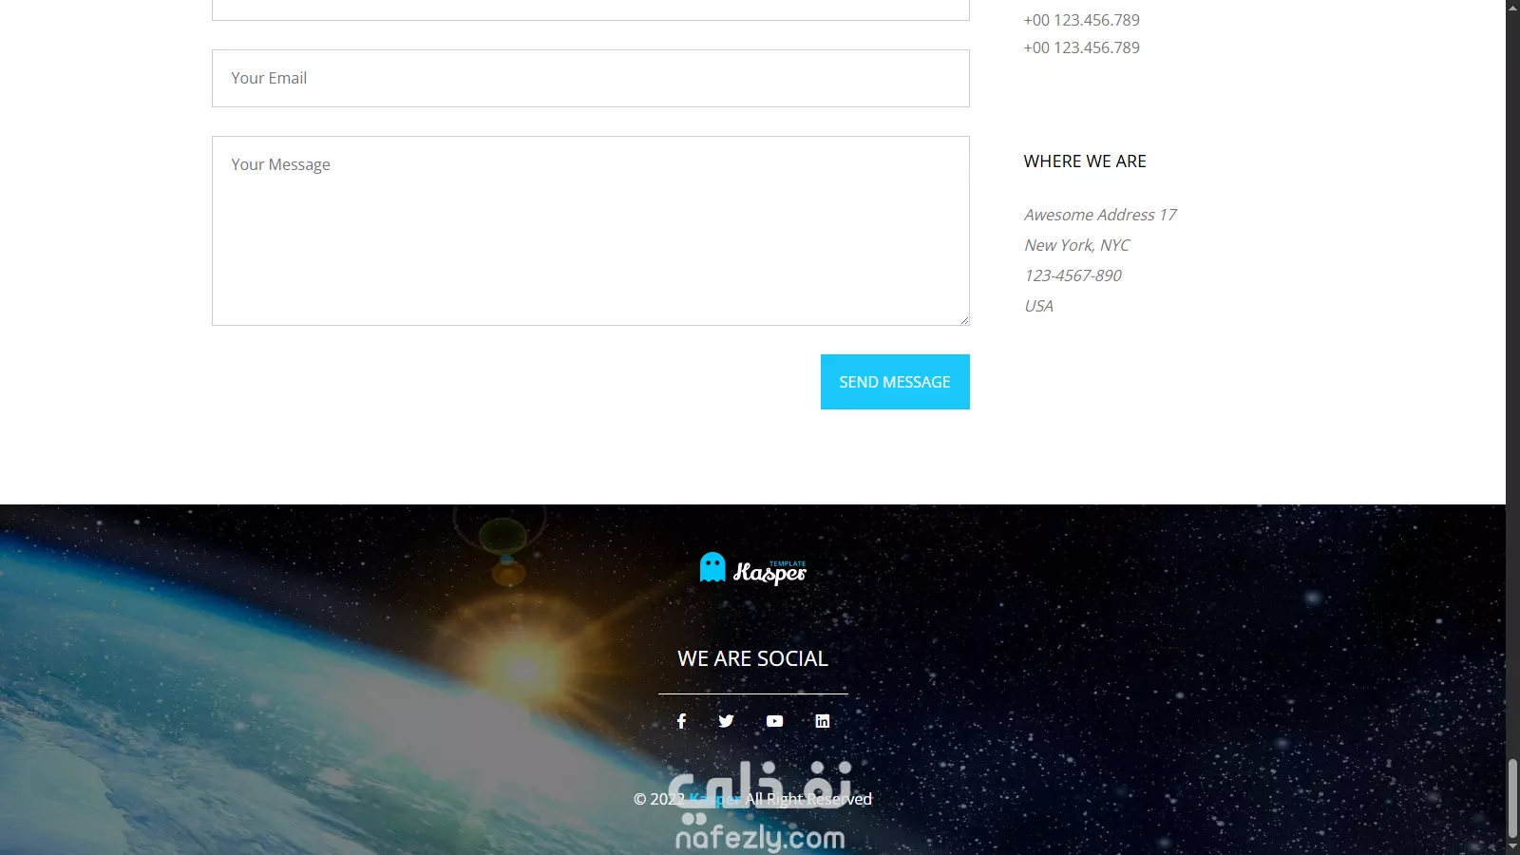This screenshot has height=855, width=1520.
Task: Focus the Your Email input field
Action: (591, 78)
